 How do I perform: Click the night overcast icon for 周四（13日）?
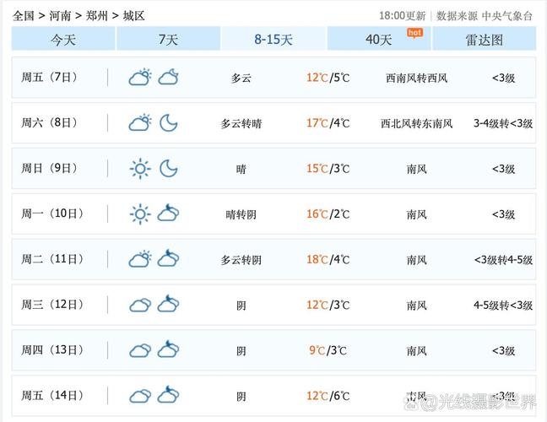pos(168,349)
